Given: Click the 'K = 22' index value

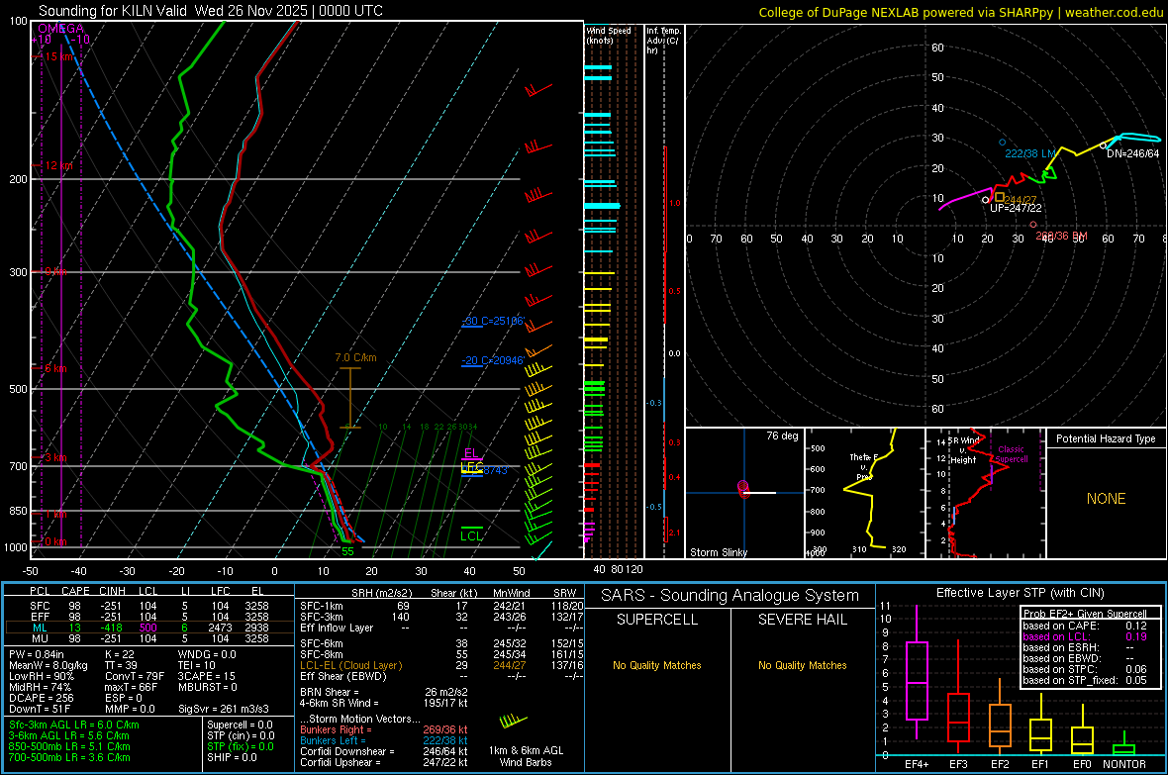Looking at the screenshot, I should tap(118, 654).
